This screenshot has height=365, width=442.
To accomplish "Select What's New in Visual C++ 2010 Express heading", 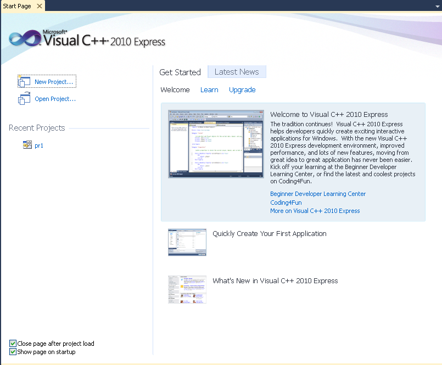I will coord(275,280).
